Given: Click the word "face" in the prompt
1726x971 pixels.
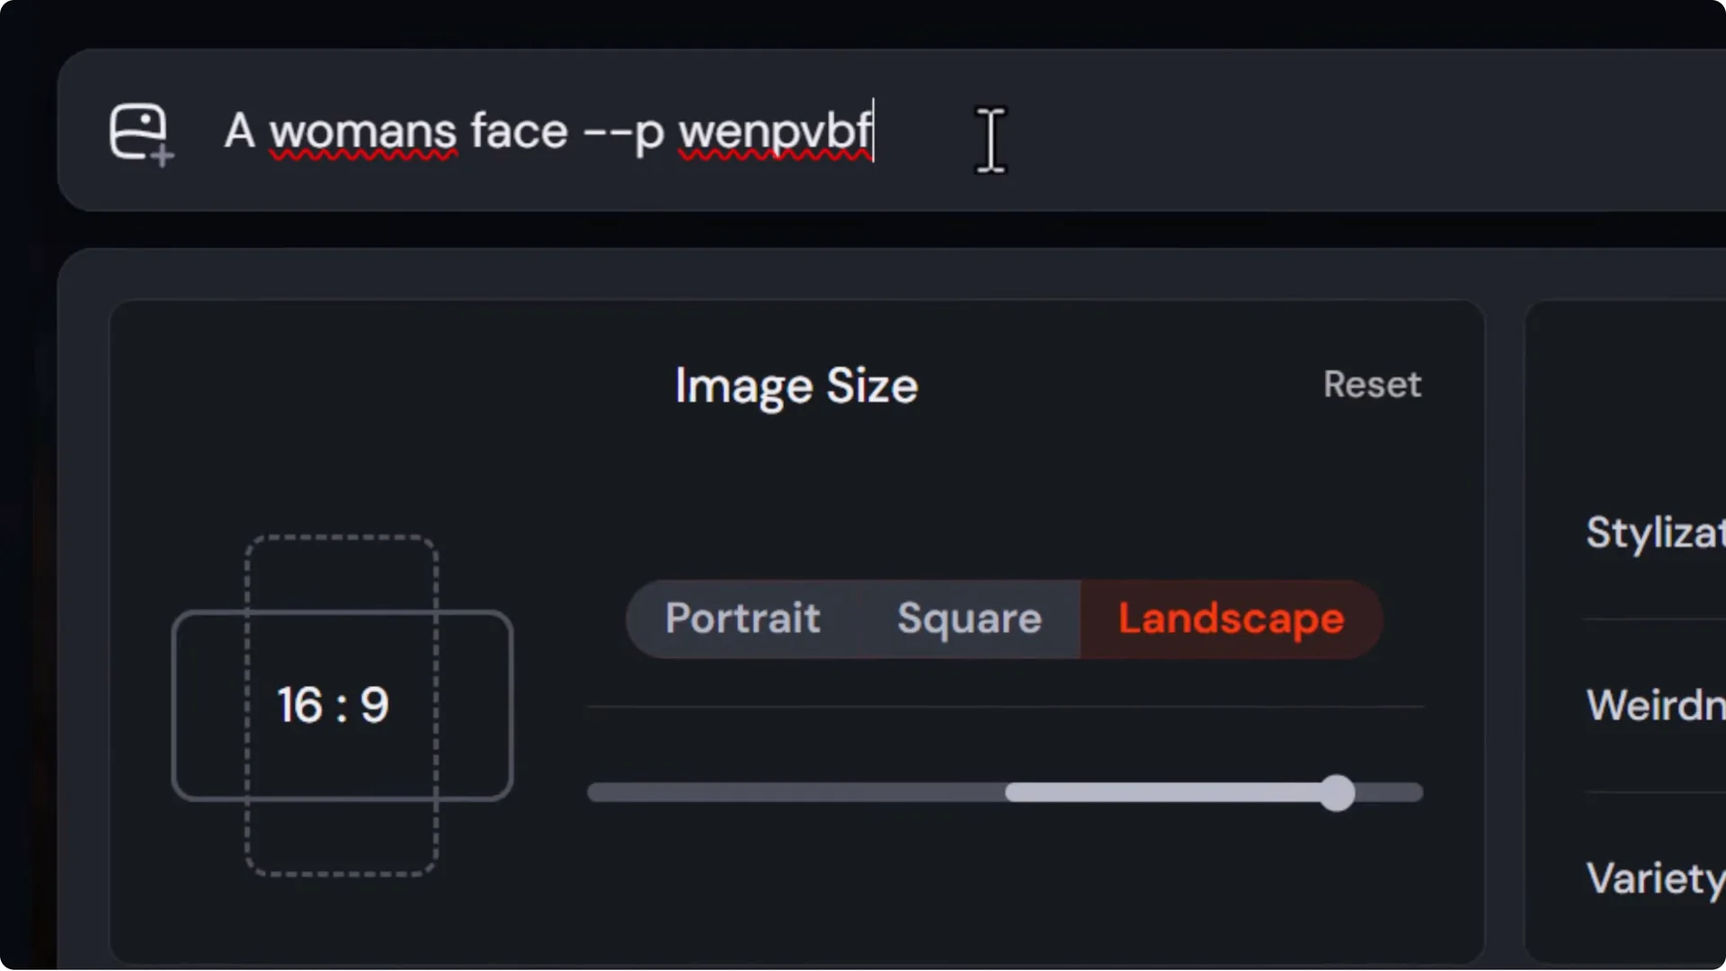Looking at the screenshot, I should pos(520,131).
